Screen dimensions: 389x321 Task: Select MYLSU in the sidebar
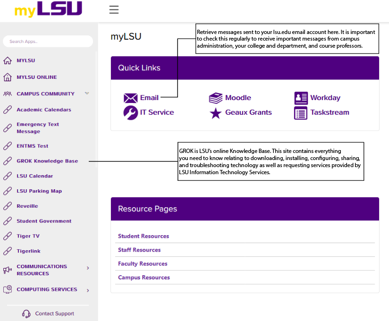pos(26,60)
